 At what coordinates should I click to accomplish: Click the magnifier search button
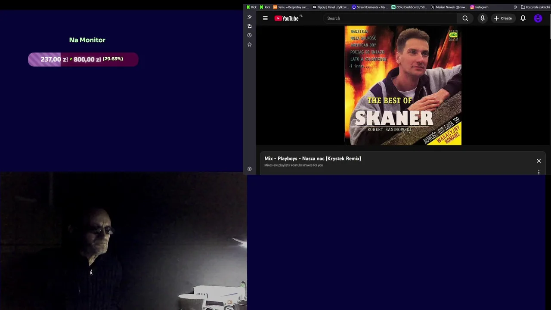465,18
